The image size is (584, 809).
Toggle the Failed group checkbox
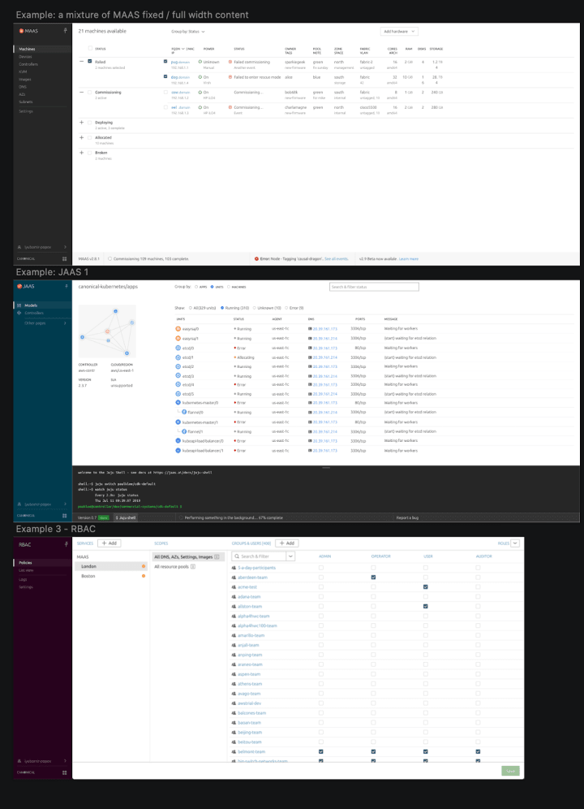pyautogui.click(x=90, y=62)
